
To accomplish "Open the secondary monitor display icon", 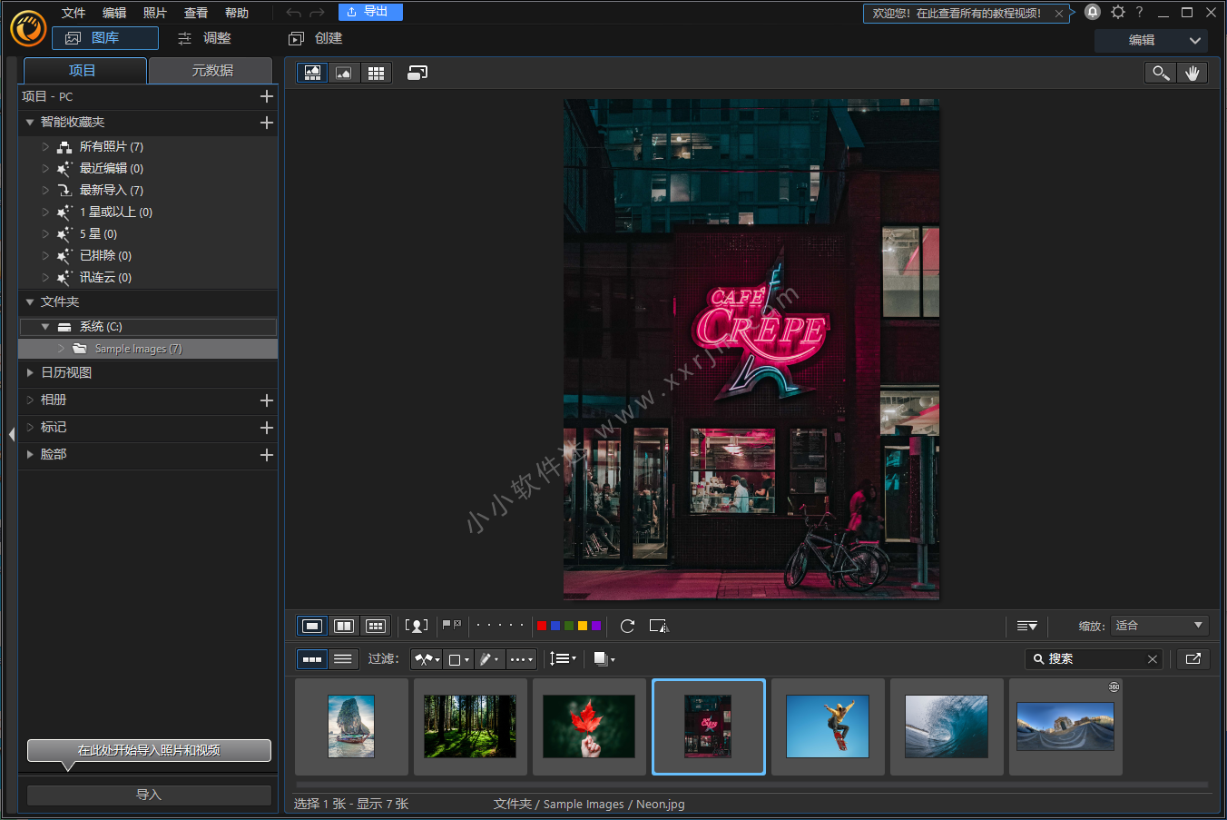I will (x=417, y=73).
